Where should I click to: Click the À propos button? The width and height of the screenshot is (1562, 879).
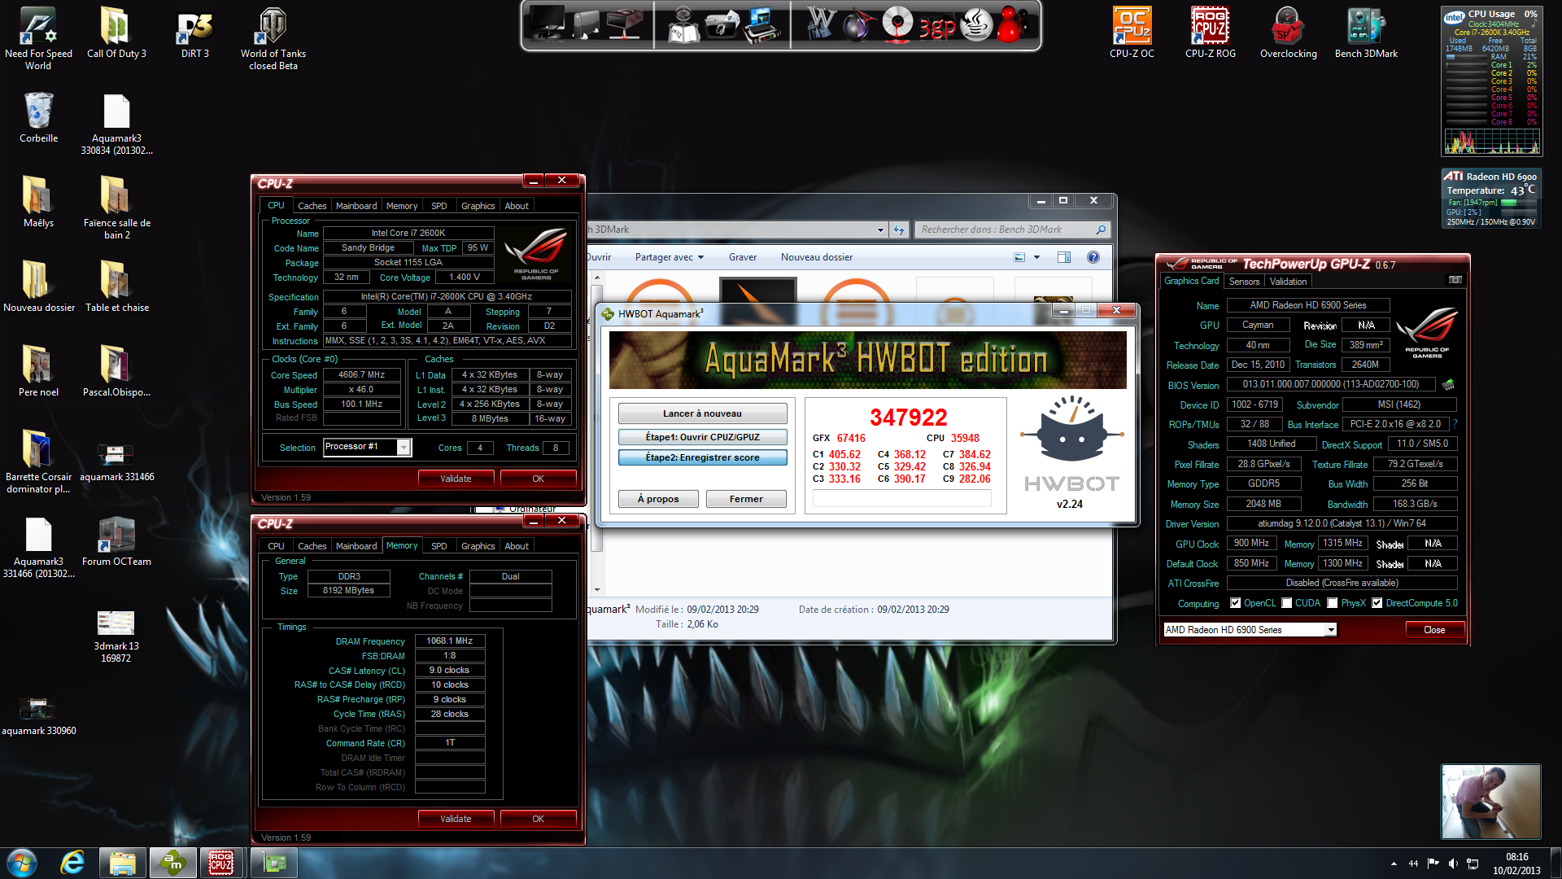pyautogui.click(x=658, y=499)
